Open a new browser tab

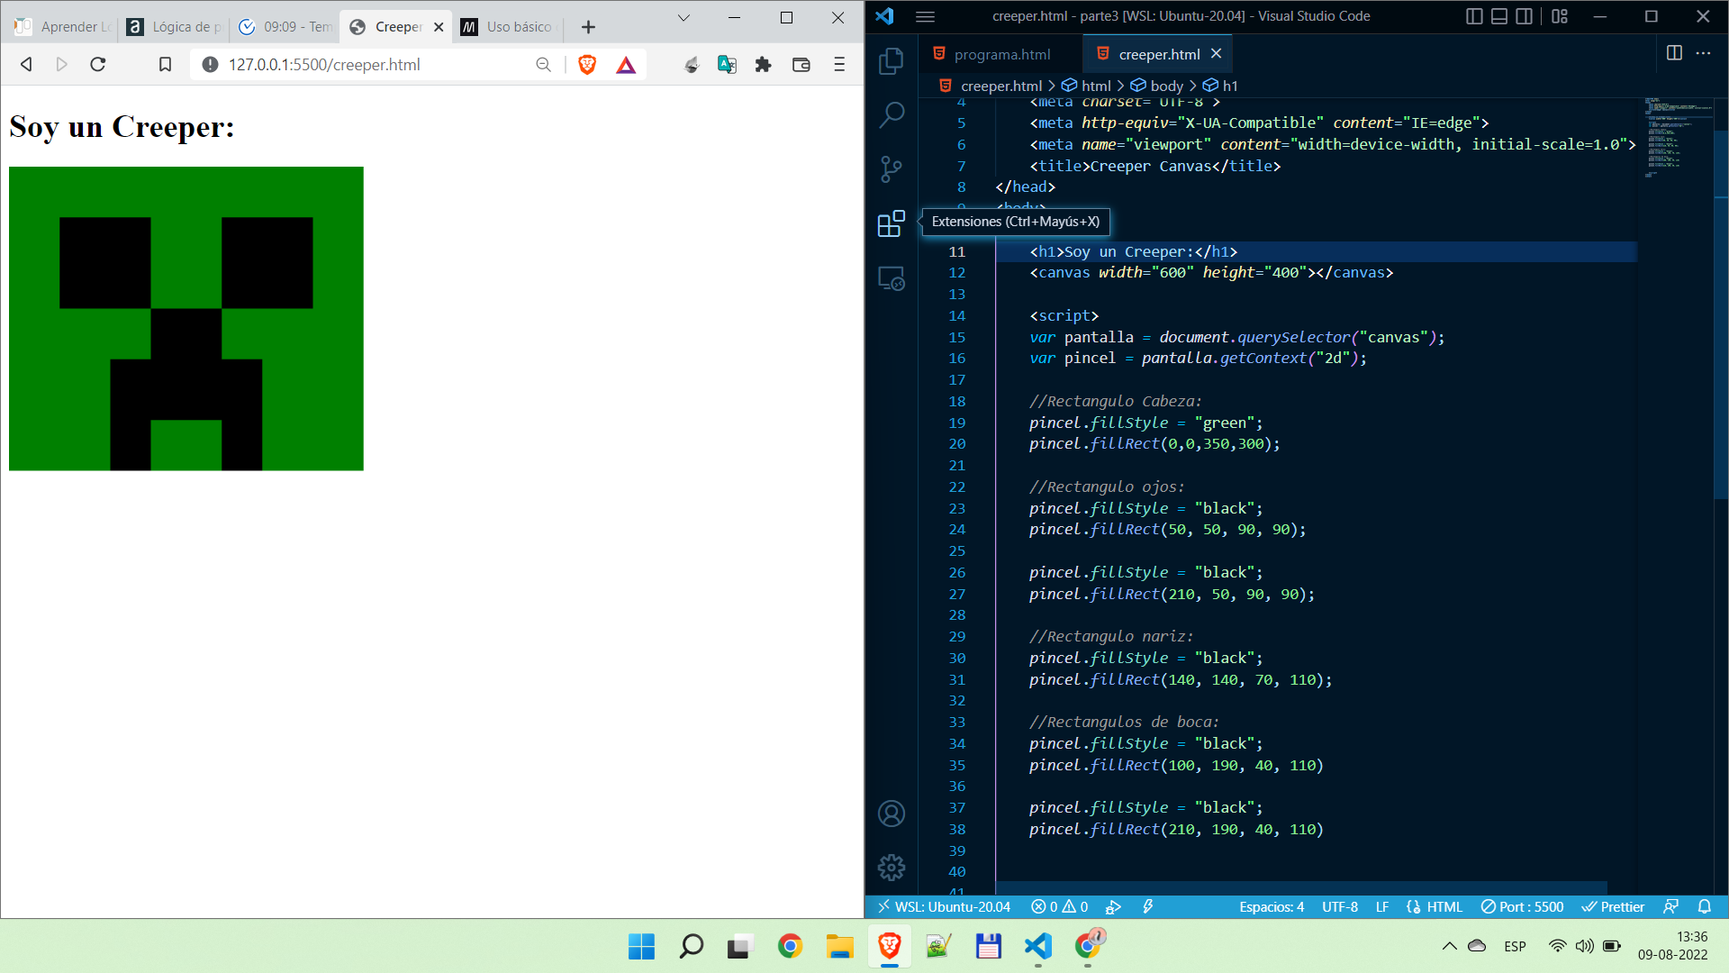coord(588,27)
